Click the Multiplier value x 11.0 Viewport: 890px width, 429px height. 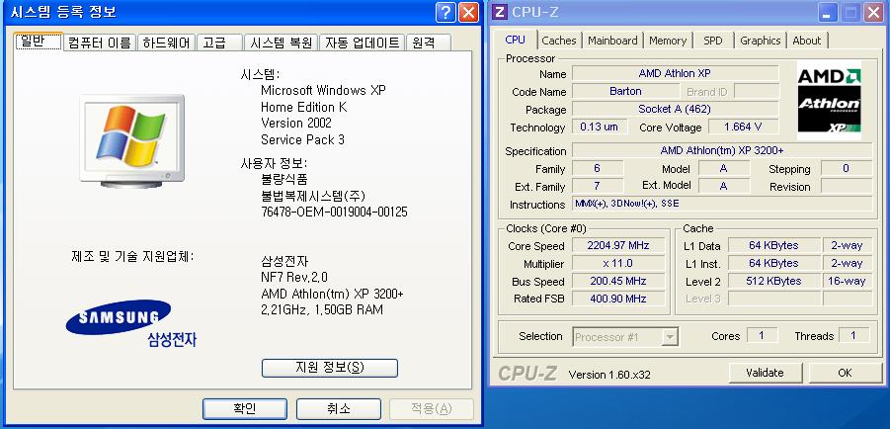[x=618, y=263]
